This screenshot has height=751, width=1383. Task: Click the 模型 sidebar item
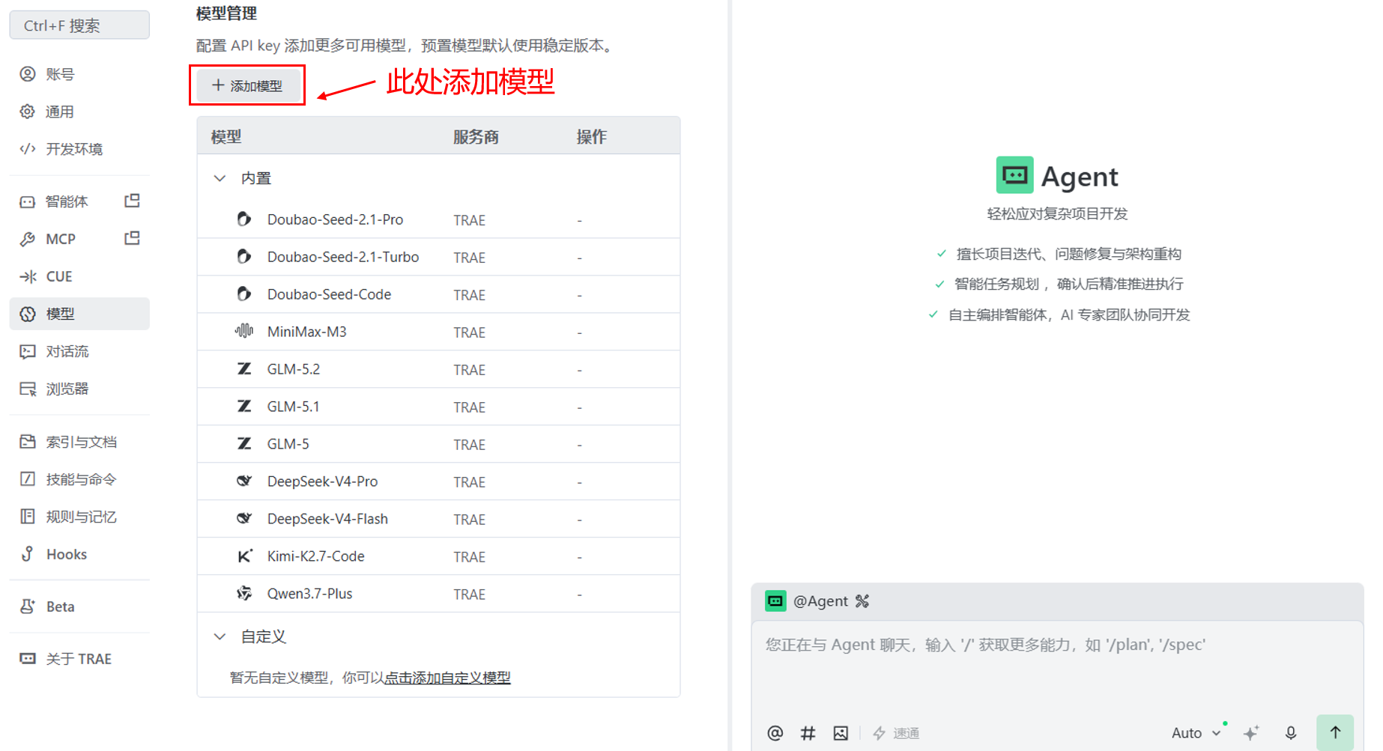79,314
